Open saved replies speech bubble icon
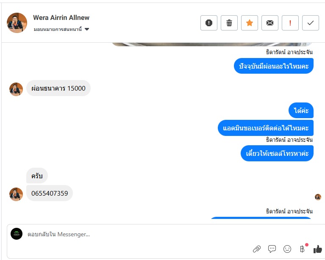325x260 pixels. (x=272, y=249)
